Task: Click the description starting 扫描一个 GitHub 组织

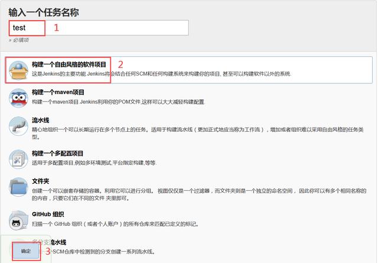Action: 116,224
